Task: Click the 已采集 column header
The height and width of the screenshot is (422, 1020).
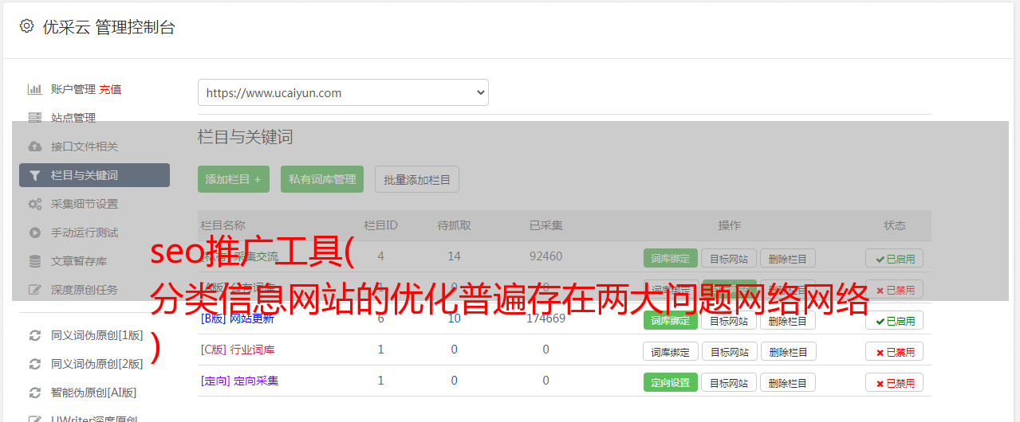Action: coord(545,225)
